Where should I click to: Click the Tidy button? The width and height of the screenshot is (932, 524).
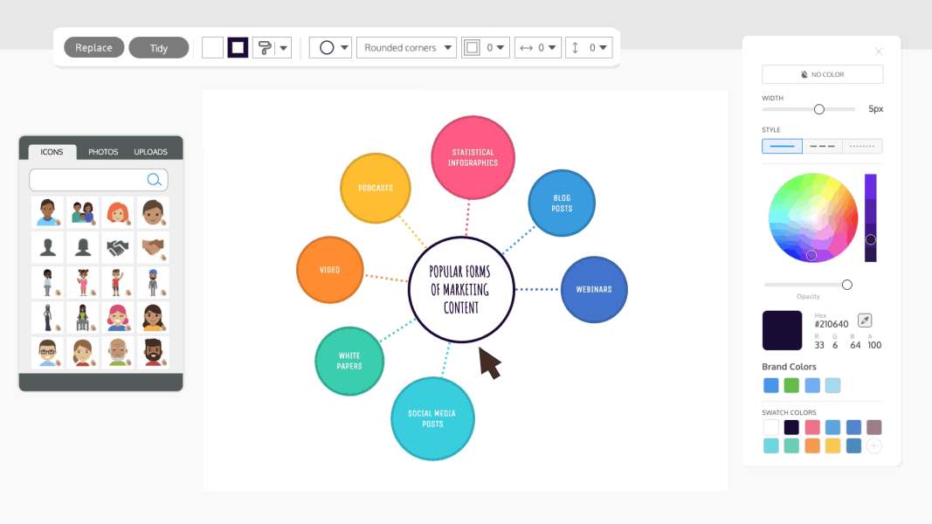coord(159,47)
